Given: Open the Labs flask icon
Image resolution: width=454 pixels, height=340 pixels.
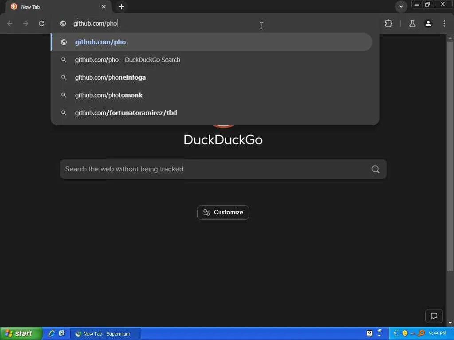Looking at the screenshot, I should point(412,23).
